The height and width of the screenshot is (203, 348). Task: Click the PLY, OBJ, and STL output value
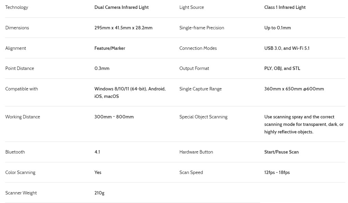pos(282,68)
